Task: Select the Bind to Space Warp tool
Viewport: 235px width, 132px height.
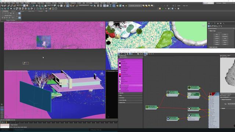Action: tap(15, 6)
